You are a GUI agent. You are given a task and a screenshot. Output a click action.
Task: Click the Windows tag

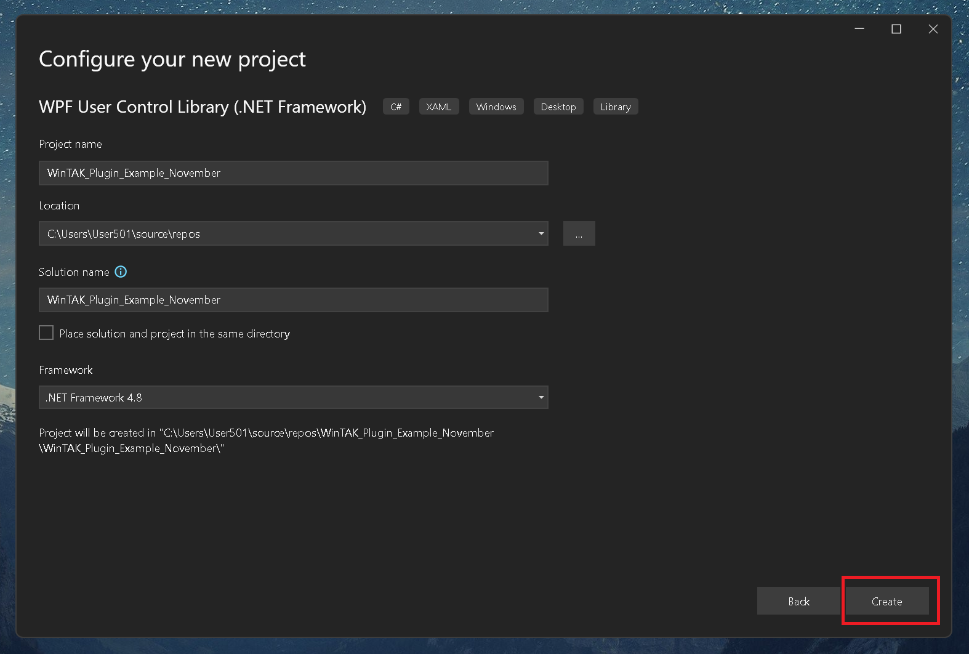(496, 107)
